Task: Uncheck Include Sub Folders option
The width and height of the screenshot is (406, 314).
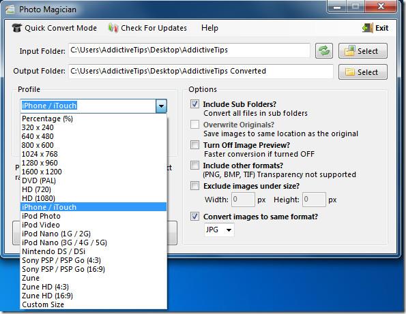Action: point(194,104)
